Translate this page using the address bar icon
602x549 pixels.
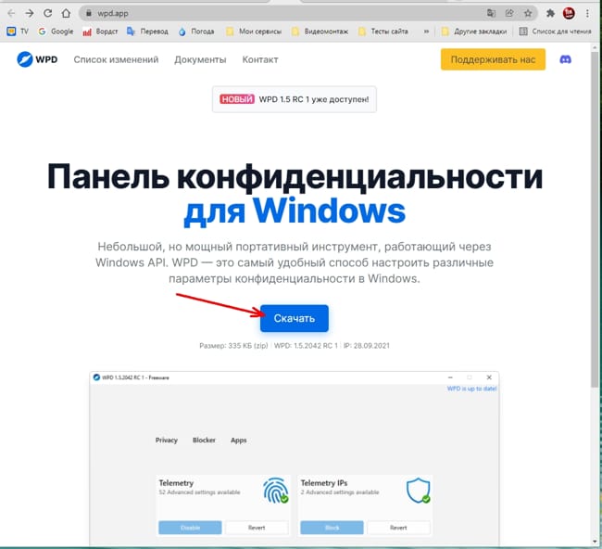point(491,13)
